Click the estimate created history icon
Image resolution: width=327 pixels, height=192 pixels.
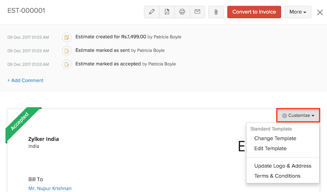tap(66, 37)
